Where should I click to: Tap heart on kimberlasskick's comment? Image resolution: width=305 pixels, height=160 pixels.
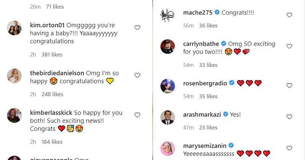(137, 115)
